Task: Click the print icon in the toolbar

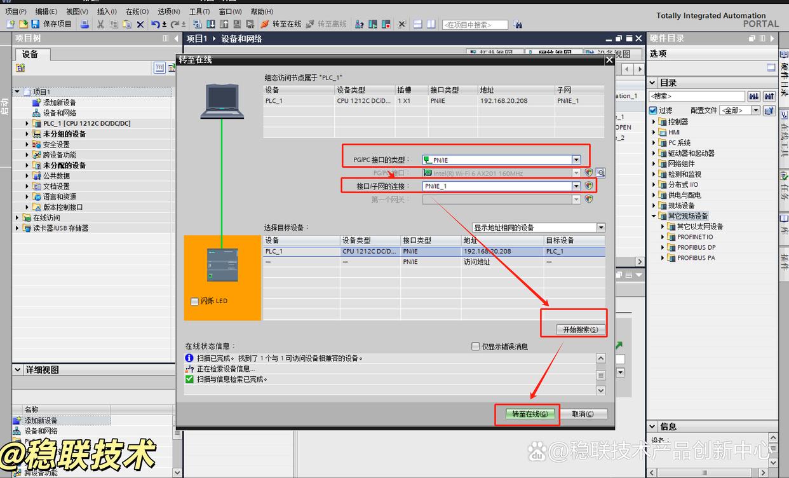Action: (84, 24)
